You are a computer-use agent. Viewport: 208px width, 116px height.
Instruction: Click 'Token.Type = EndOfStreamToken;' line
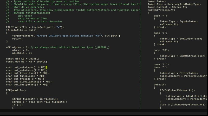(183, 56)
